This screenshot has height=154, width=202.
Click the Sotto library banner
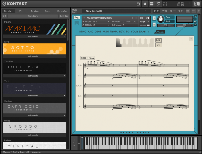(35, 49)
